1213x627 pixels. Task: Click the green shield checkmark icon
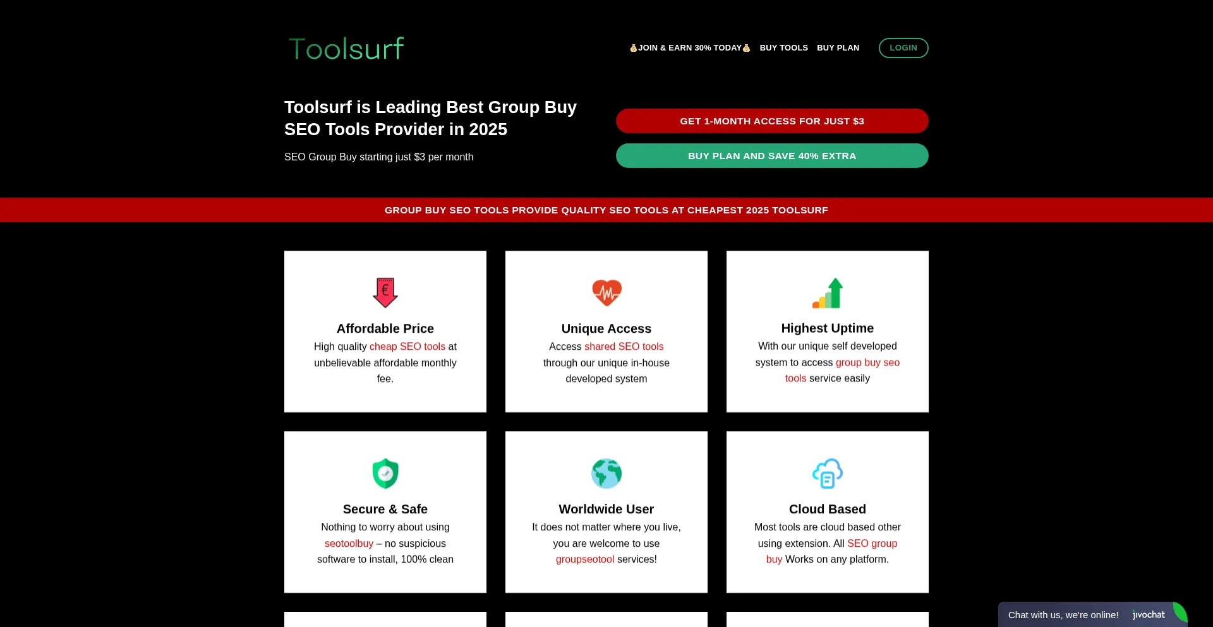point(385,474)
